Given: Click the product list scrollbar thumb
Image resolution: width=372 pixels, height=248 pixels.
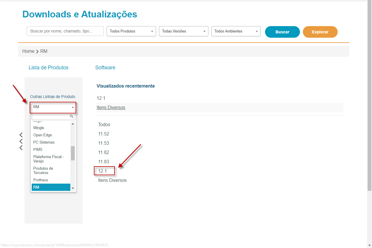Looking at the screenshot, I should 73,153.
